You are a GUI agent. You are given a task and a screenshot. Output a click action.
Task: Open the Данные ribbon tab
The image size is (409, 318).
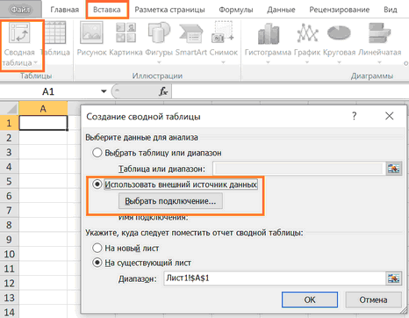pyautogui.click(x=281, y=10)
